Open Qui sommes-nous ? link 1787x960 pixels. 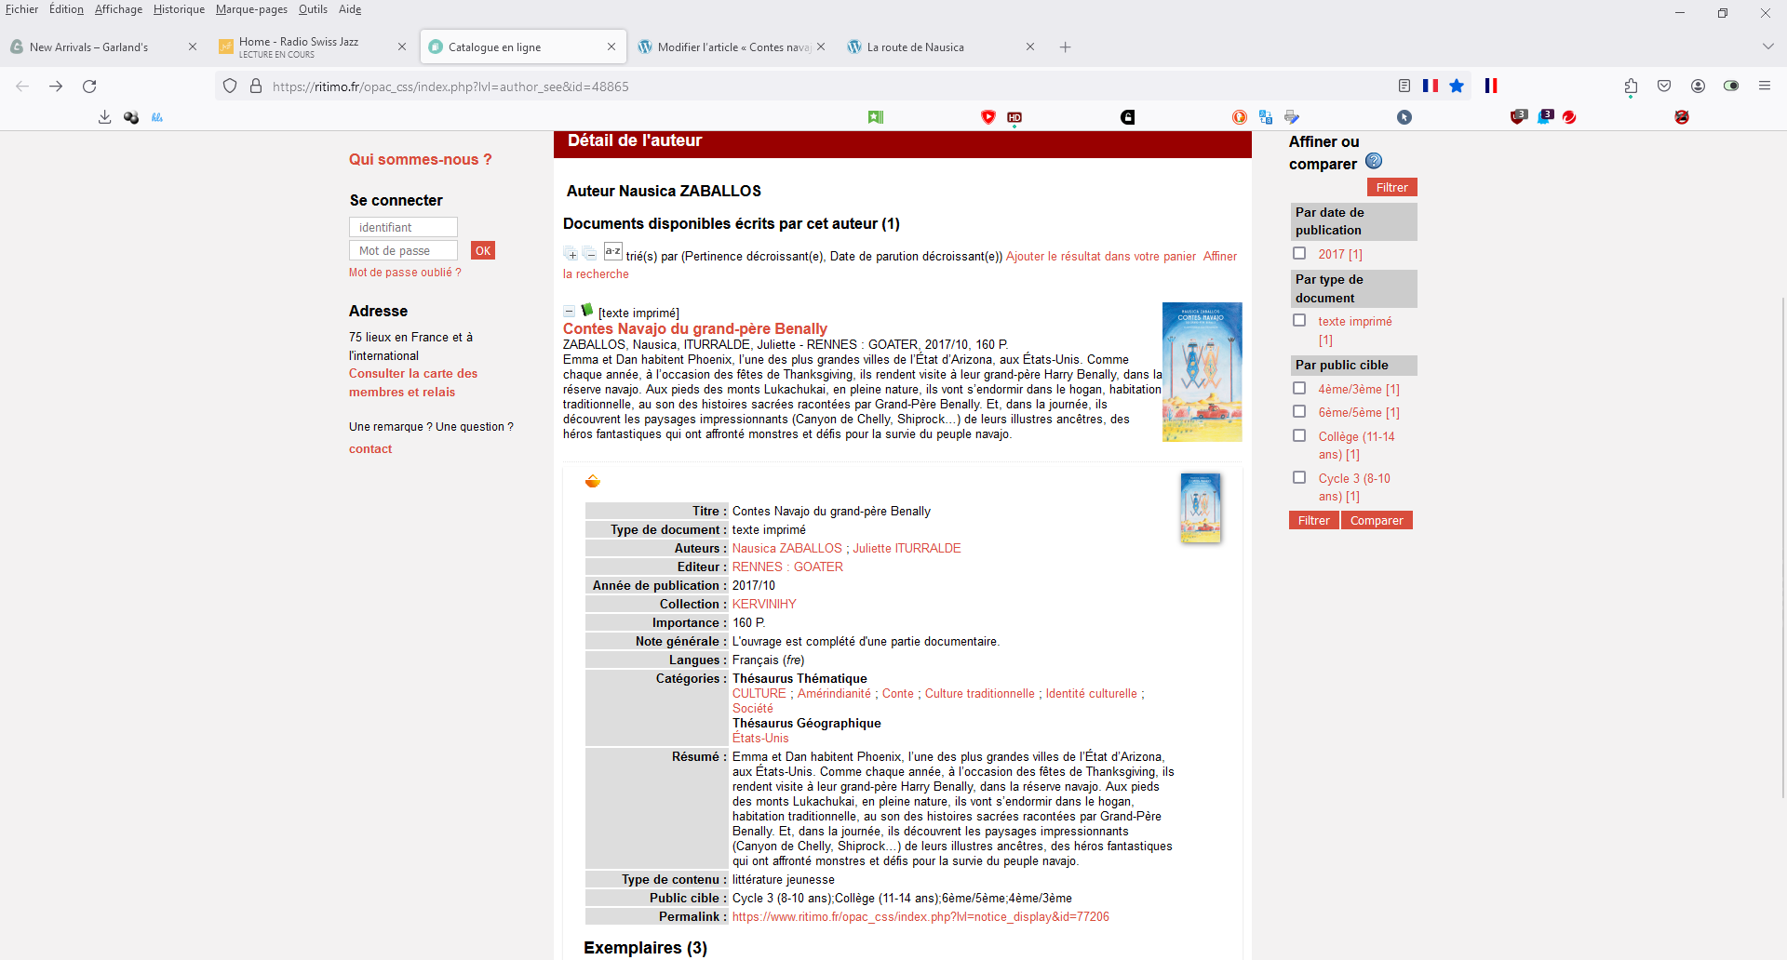click(x=420, y=159)
